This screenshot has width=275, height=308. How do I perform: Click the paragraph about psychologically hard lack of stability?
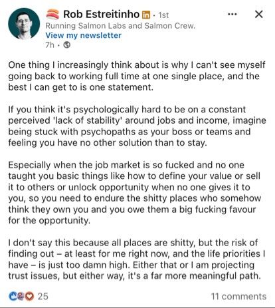coord(137,126)
